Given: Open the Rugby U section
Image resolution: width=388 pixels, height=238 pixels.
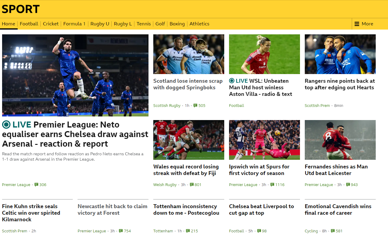Looking at the screenshot, I should point(100,24).
